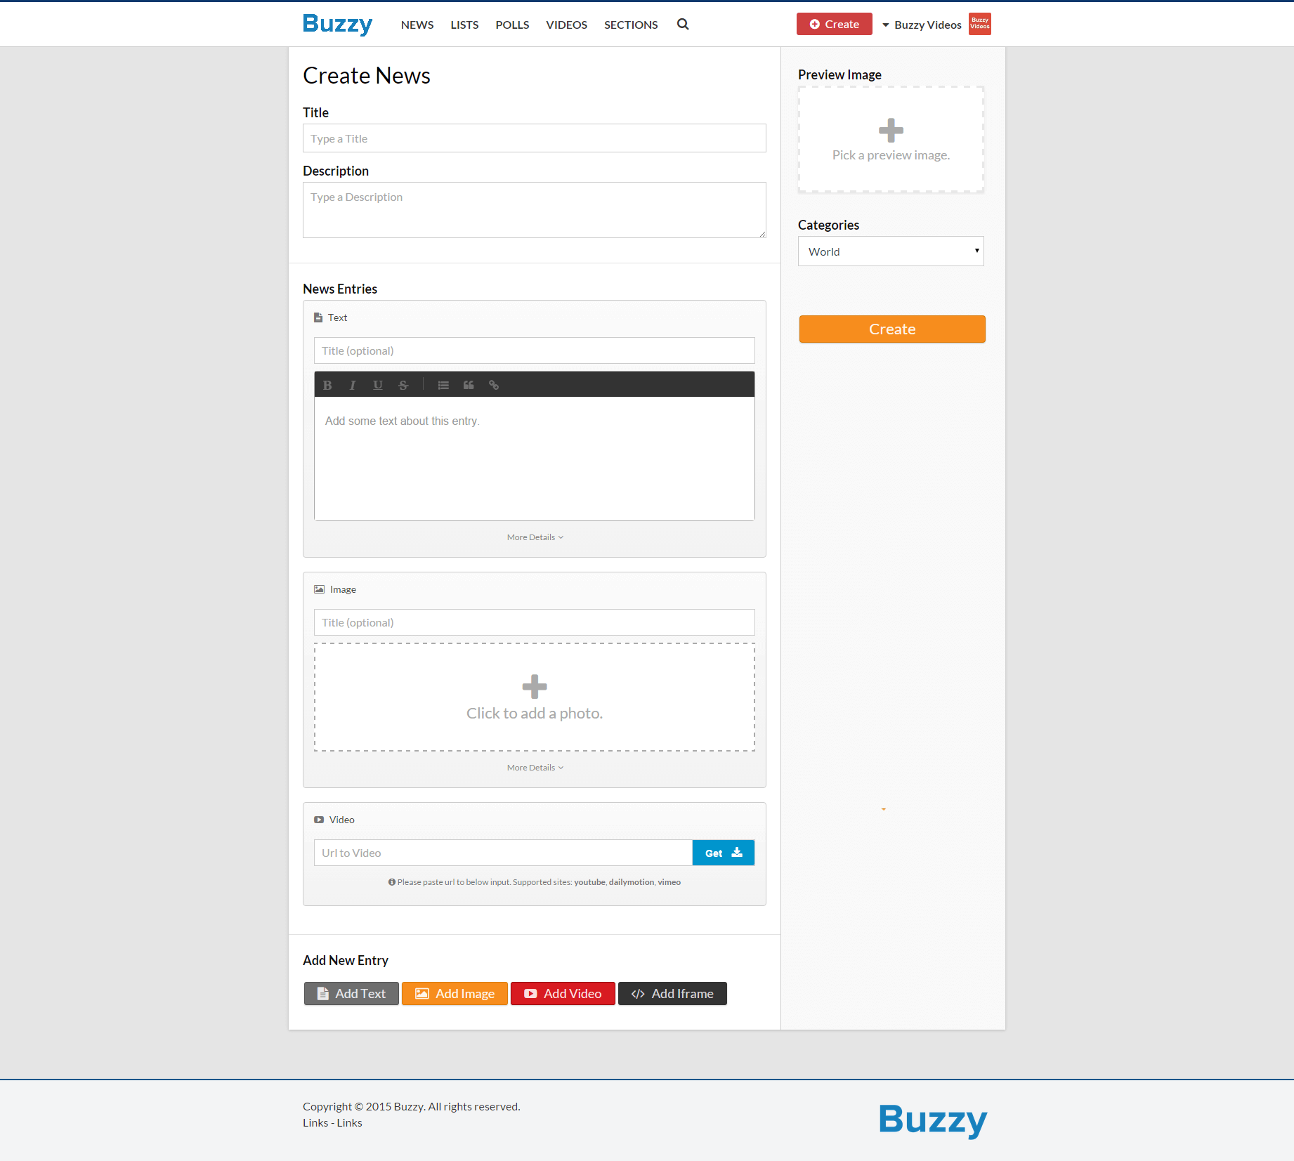Switch to the POLLS section
1294x1161 pixels.
pos(512,24)
